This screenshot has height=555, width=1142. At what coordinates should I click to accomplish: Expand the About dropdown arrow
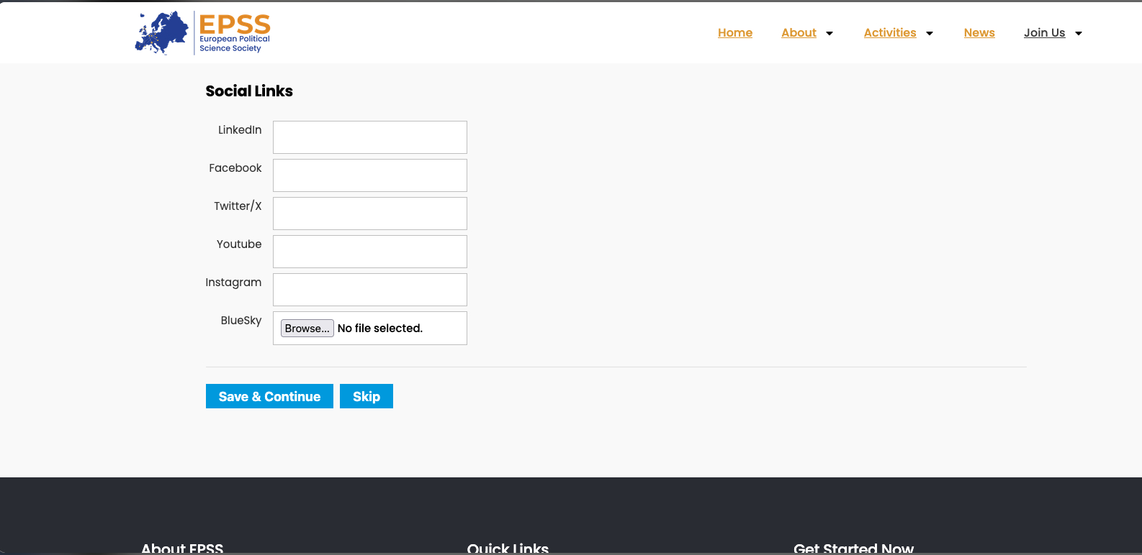[829, 34]
